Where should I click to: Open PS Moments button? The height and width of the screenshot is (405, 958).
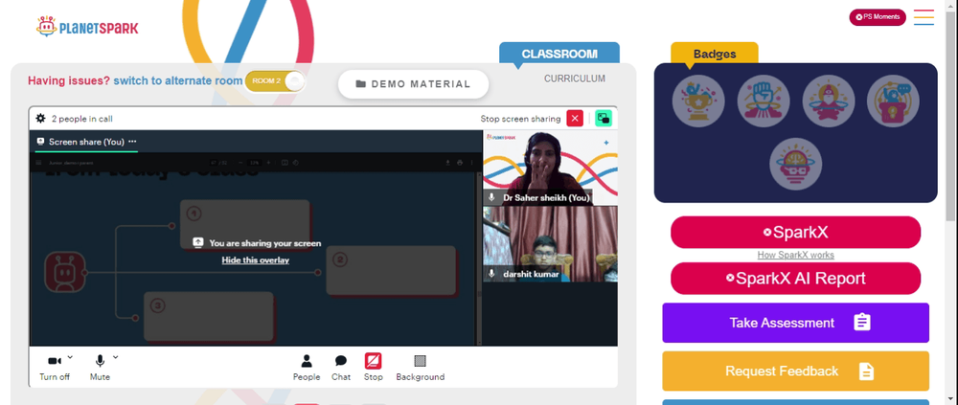click(878, 17)
